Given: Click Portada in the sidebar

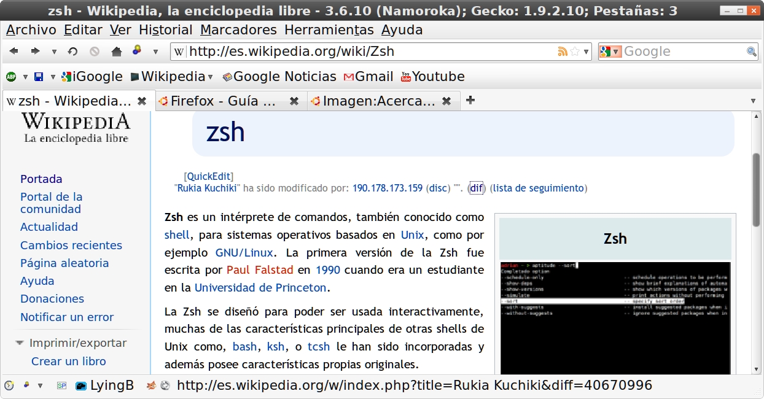Looking at the screenshot, I should (41, 179).
